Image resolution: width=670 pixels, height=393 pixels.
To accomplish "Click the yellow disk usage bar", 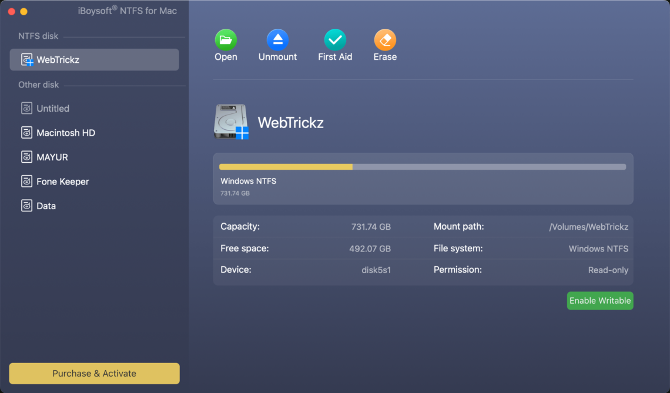I will tap(286, 167).
